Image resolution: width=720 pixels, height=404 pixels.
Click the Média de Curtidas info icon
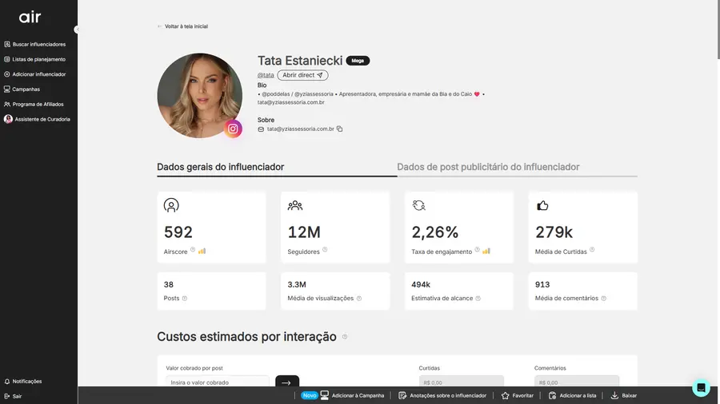coord(592,250)
